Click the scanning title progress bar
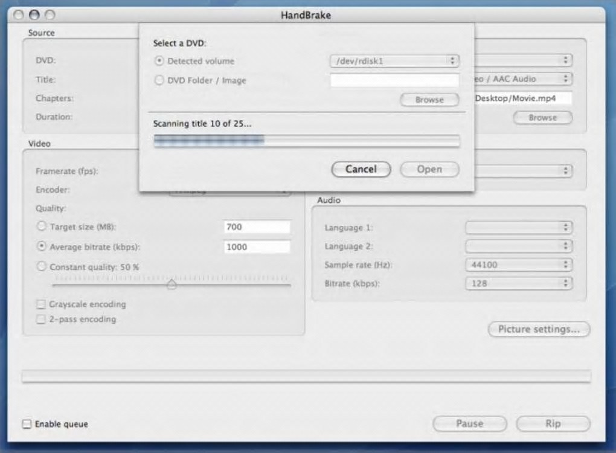Viewport: 616px width, 453px height. pyautogui.click(x=306, y=140)
